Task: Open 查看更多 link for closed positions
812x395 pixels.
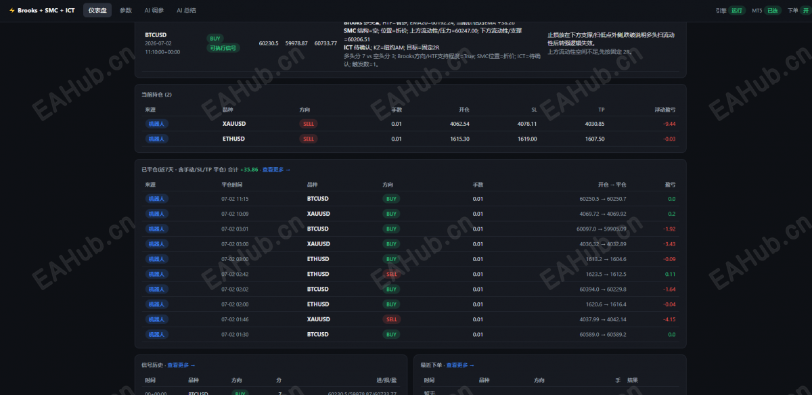Action: [276, 170]
